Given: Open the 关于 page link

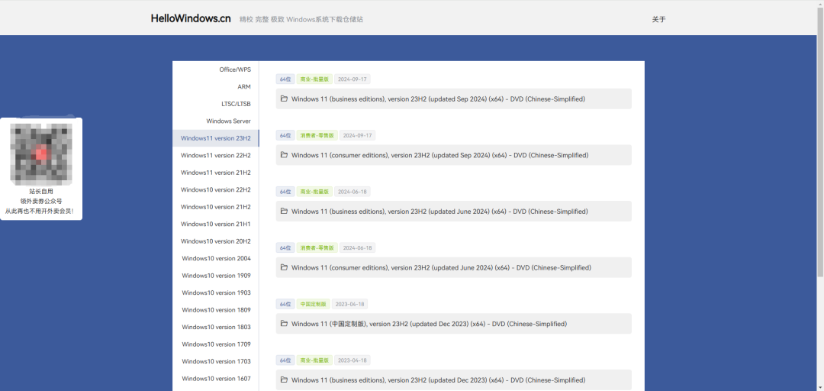Looking at the screenshot, I should click(x=658, y=19).
